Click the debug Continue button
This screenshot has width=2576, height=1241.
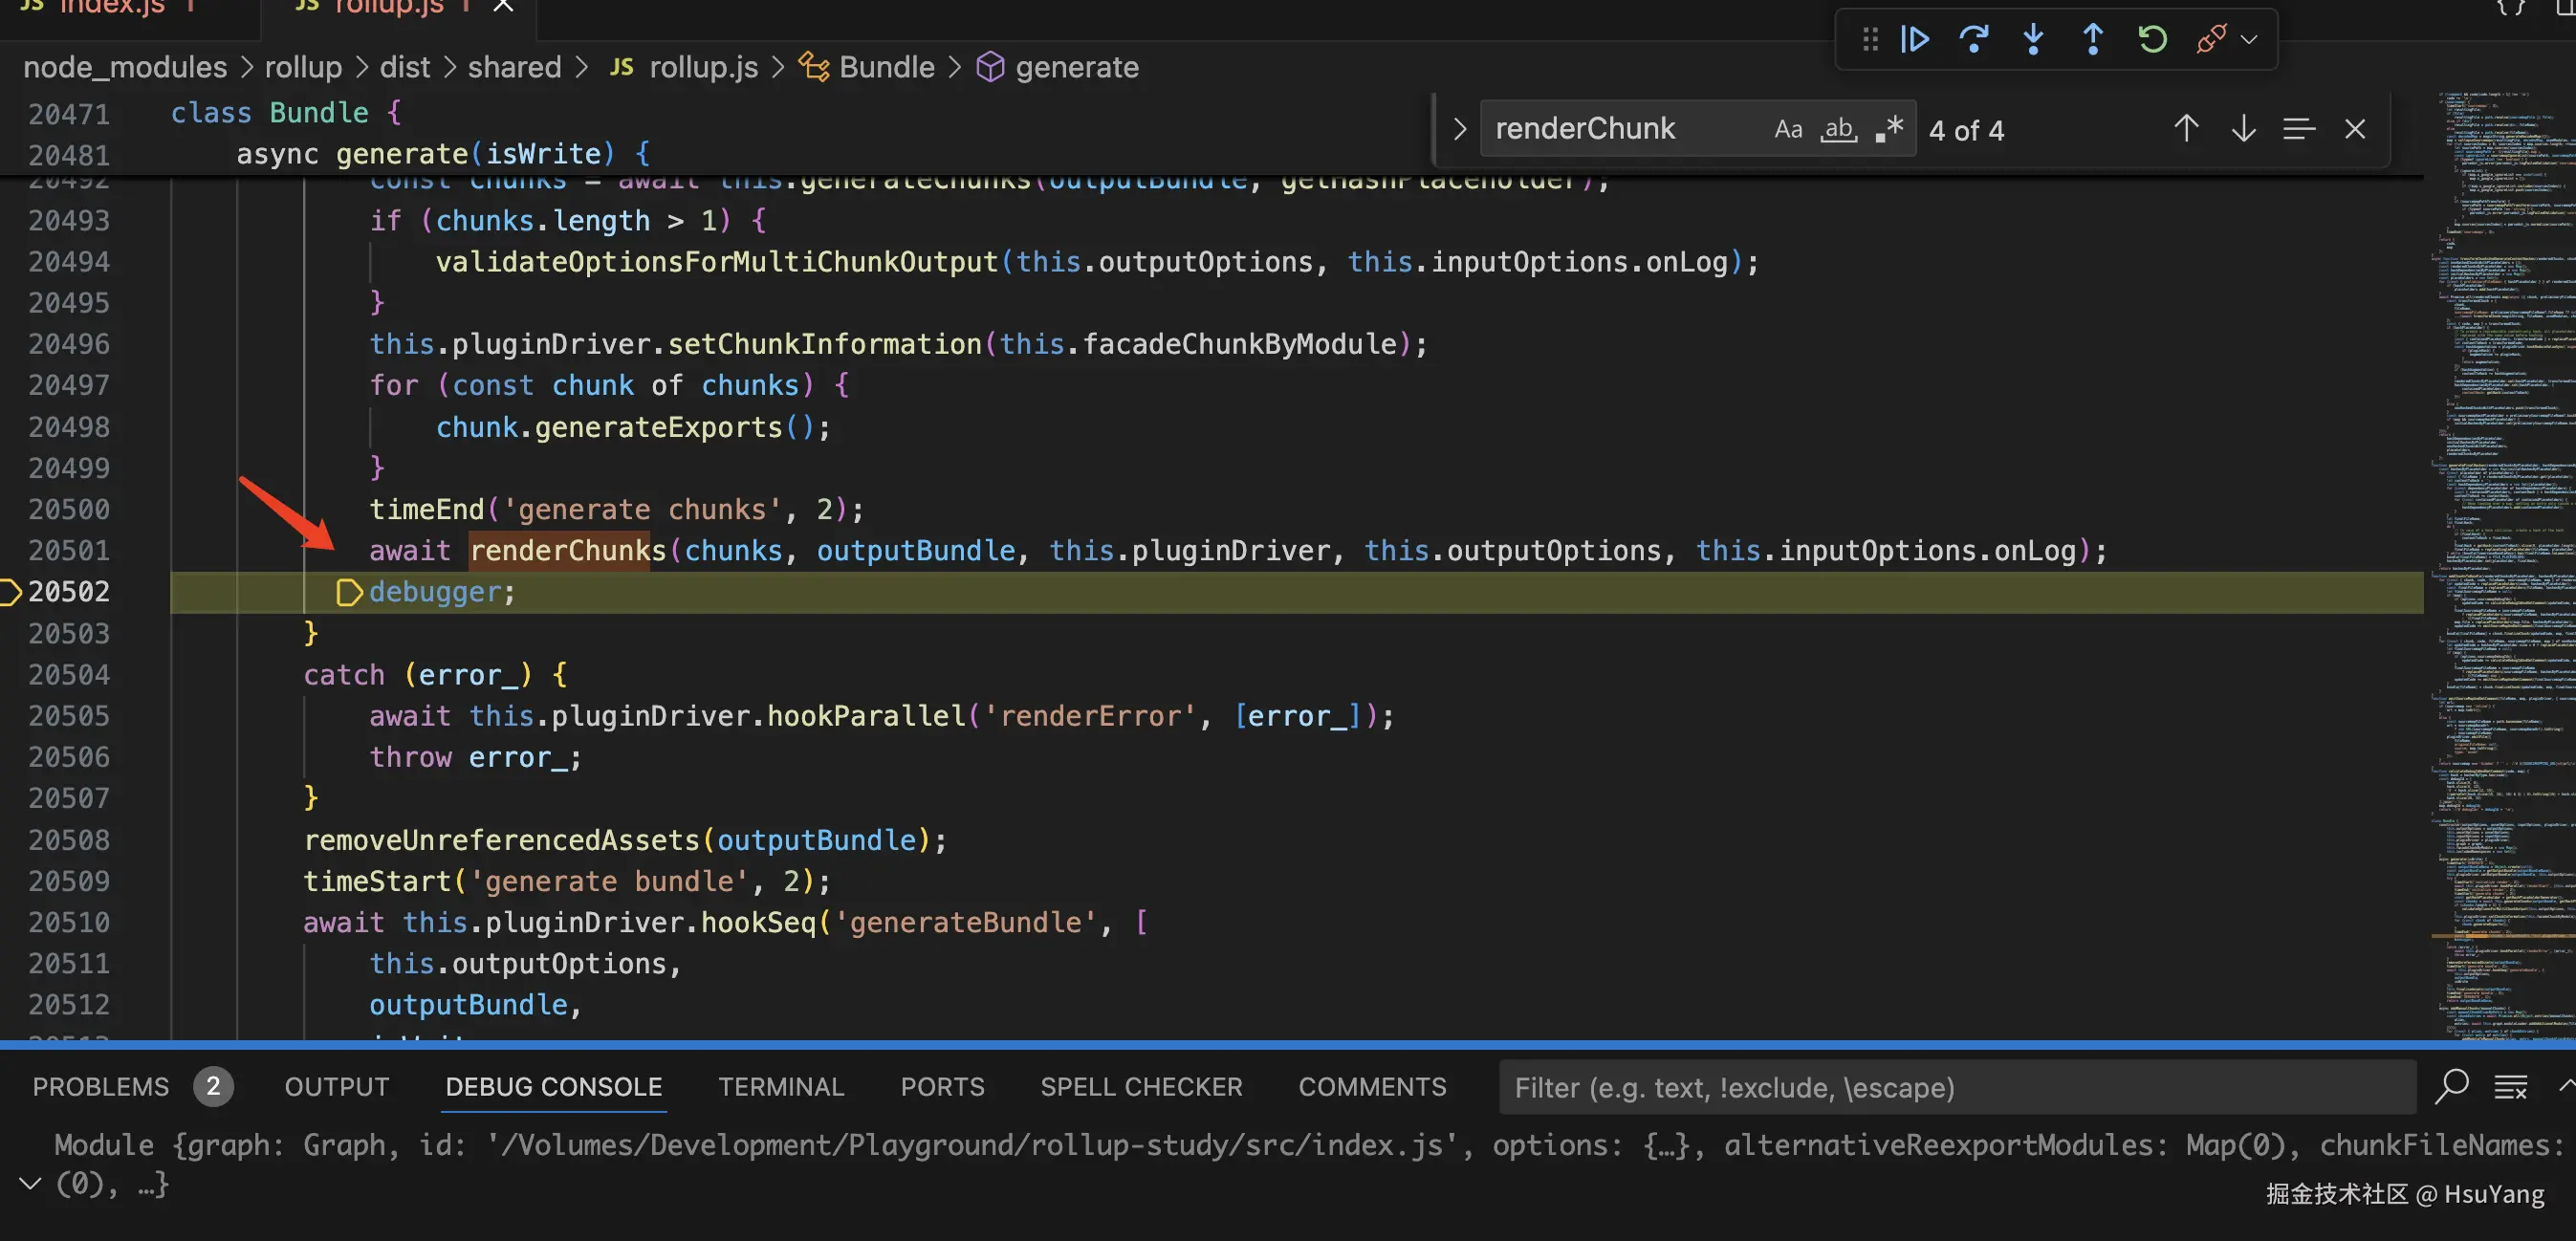click(1914, 40)
